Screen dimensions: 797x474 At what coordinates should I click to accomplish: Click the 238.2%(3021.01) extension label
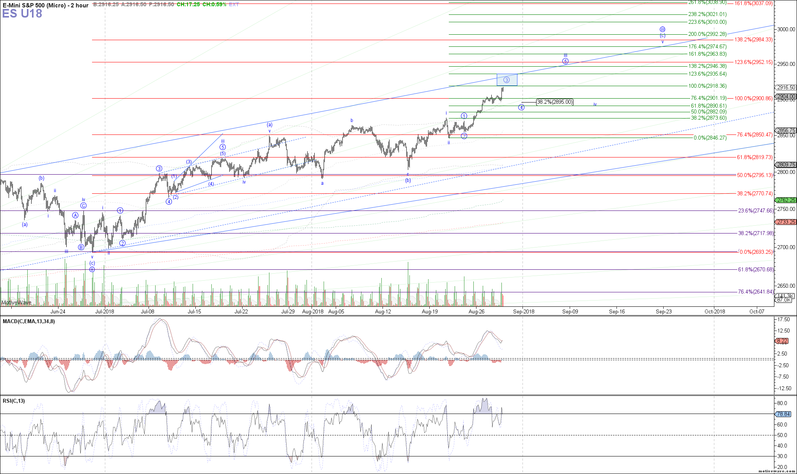[x=707, y=14]
